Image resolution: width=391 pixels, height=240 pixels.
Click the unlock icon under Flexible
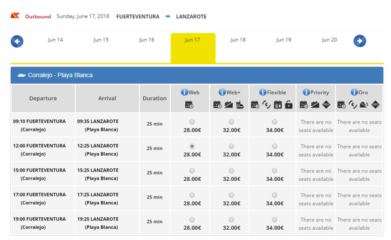click(289, 105)
